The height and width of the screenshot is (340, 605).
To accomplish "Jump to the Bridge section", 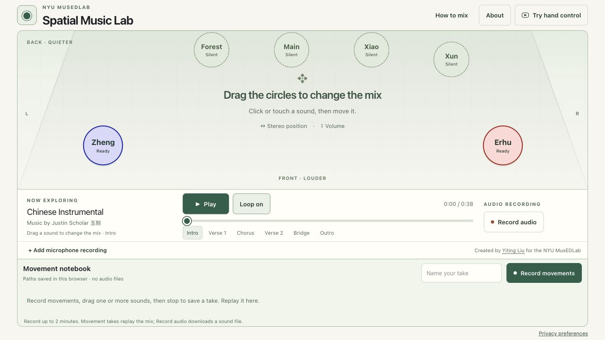I will click(x=302, y=233).
